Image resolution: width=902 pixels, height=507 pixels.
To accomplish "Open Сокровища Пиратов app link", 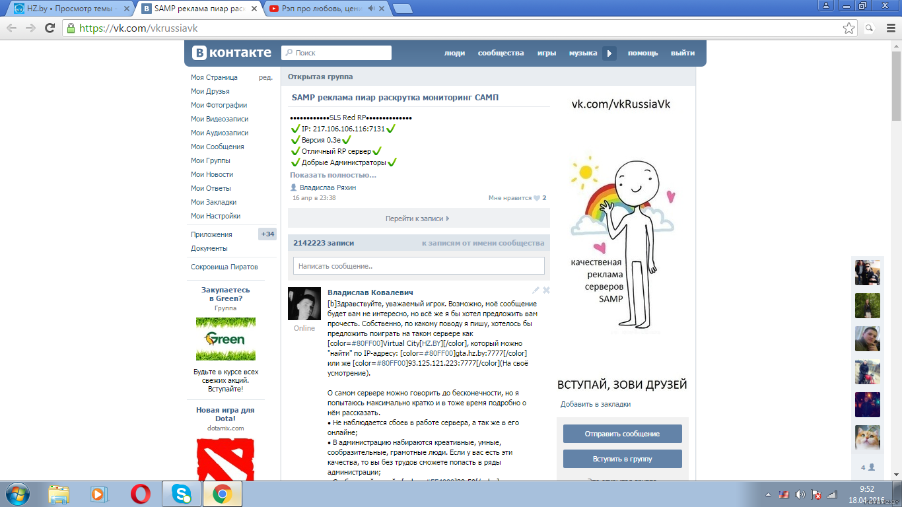I will coord(225,267).
